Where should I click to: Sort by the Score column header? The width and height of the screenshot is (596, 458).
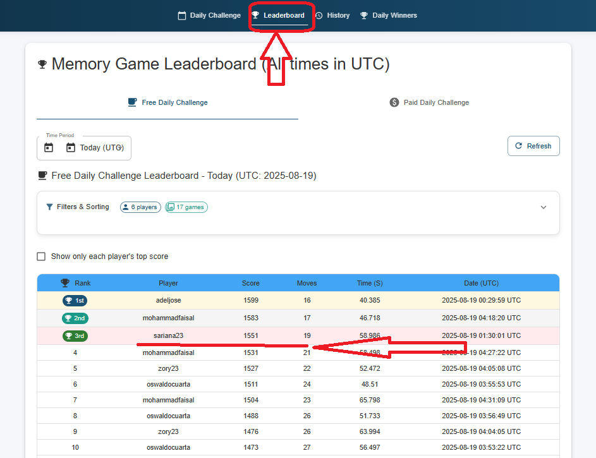250,283
